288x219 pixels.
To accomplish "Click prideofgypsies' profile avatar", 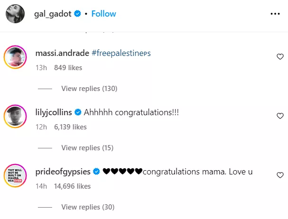I will coord(15,176).
